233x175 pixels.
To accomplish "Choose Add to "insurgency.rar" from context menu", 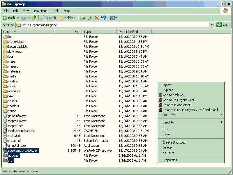I will 179,100.
